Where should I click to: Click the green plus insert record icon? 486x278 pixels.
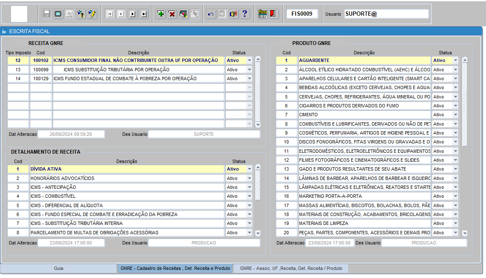pyautogui.click(x=161, y=14)
